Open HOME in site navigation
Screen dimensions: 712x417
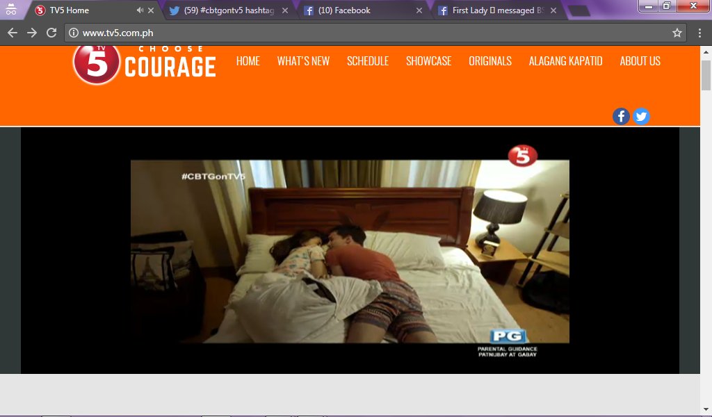[248, 60]
